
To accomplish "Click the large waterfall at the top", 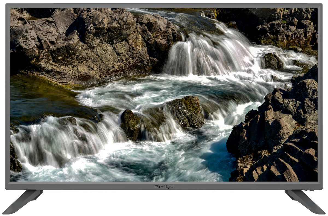I will (x=208, y=55).
